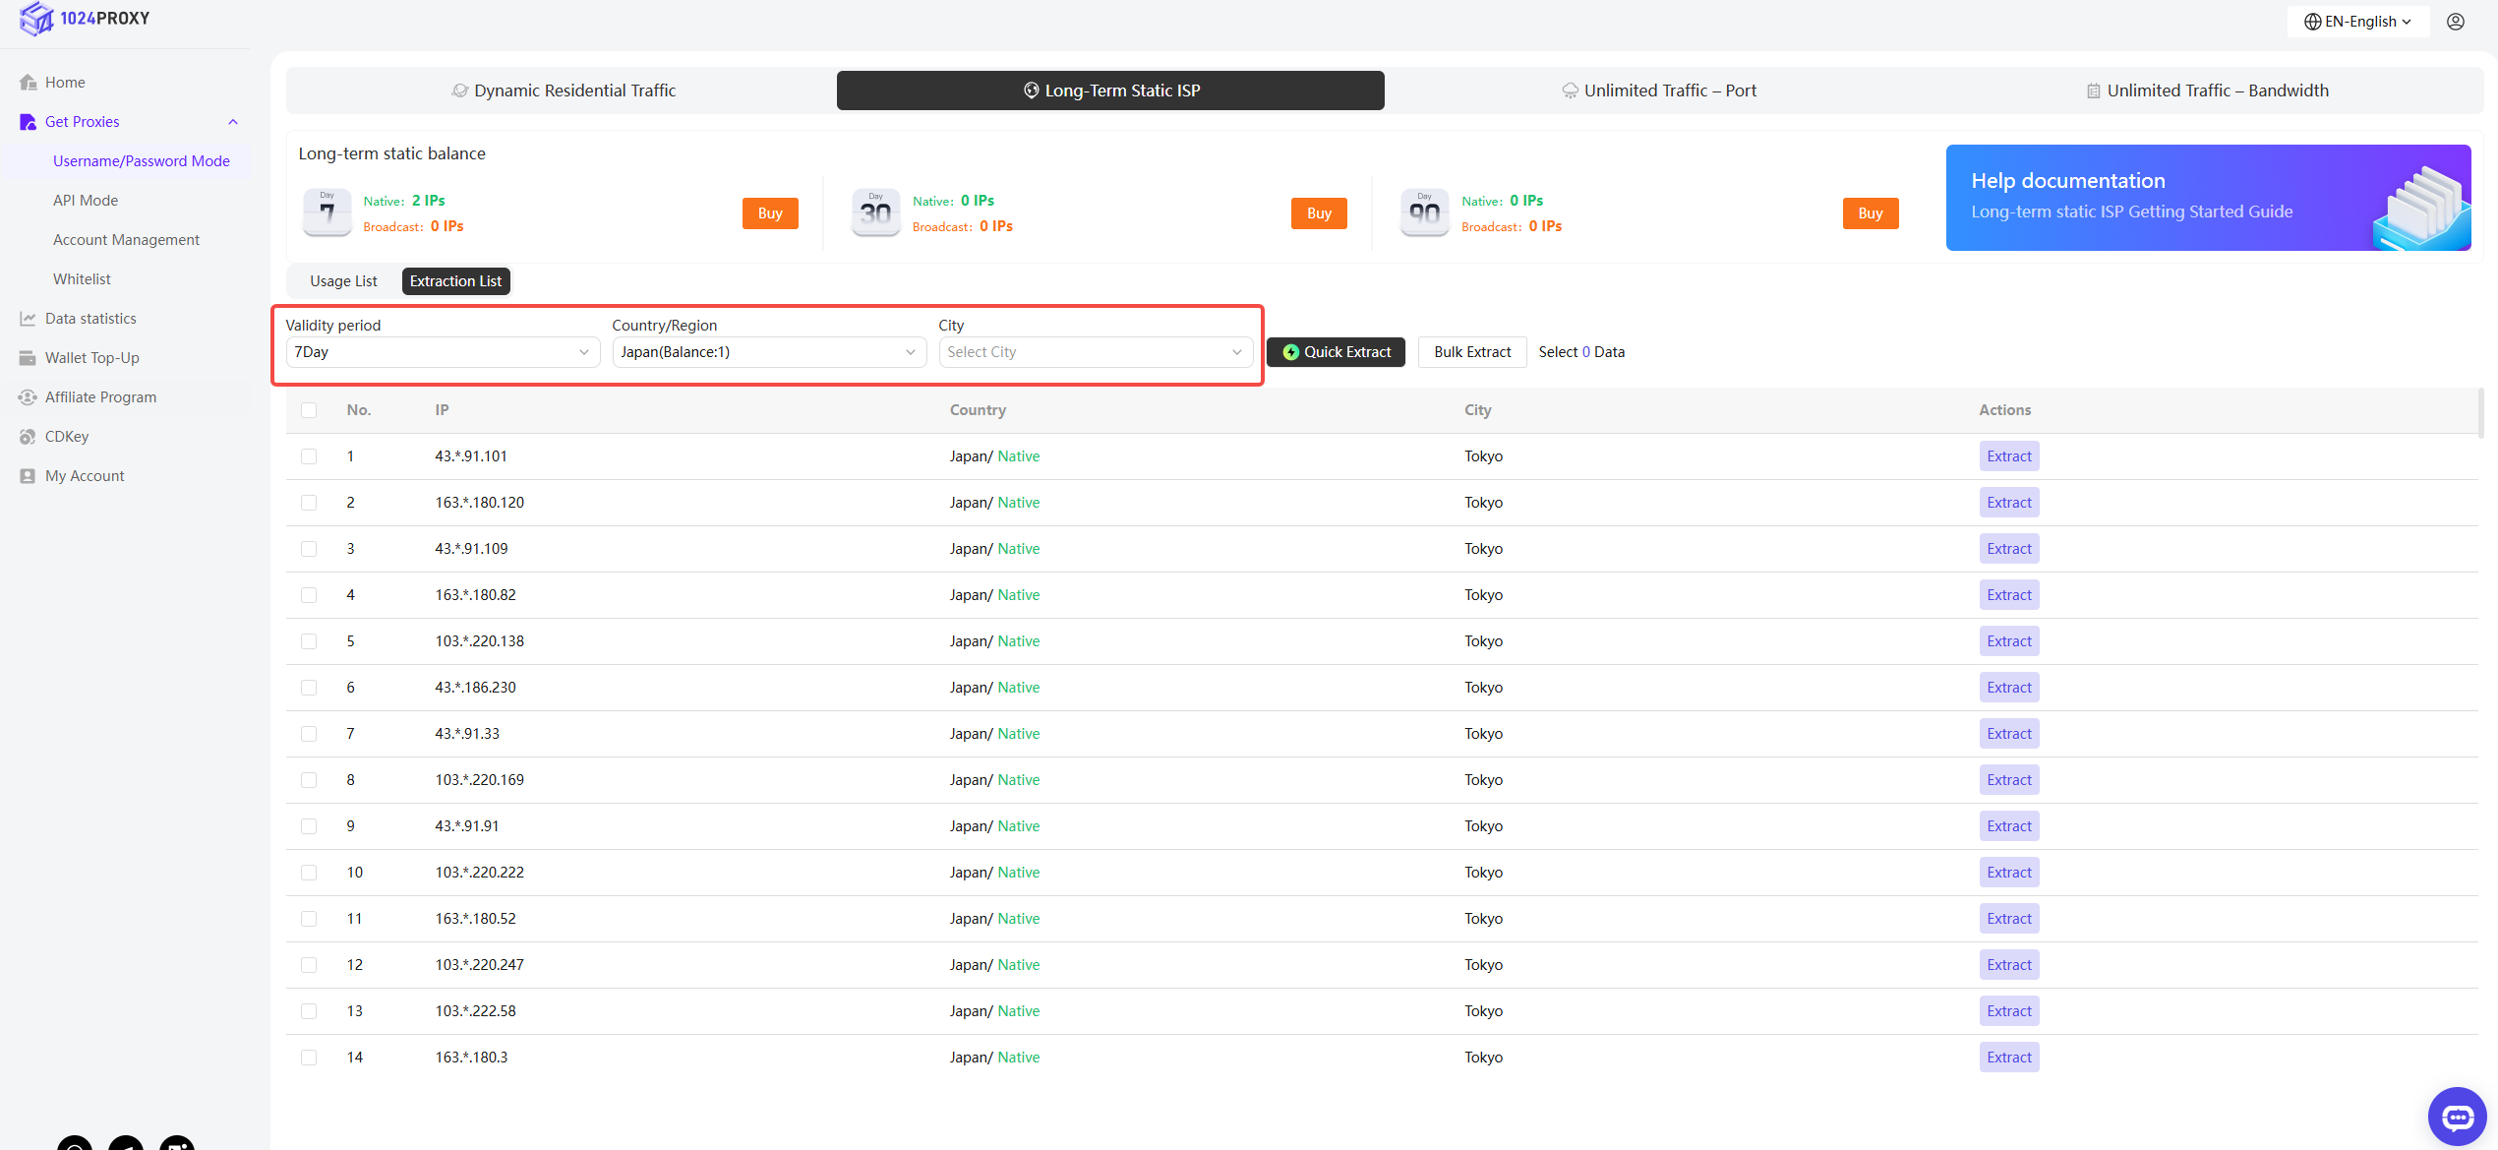Click the Data statistics chart icon
The width and height of the screenshot is (2498, 1150).
coord(28,319)
